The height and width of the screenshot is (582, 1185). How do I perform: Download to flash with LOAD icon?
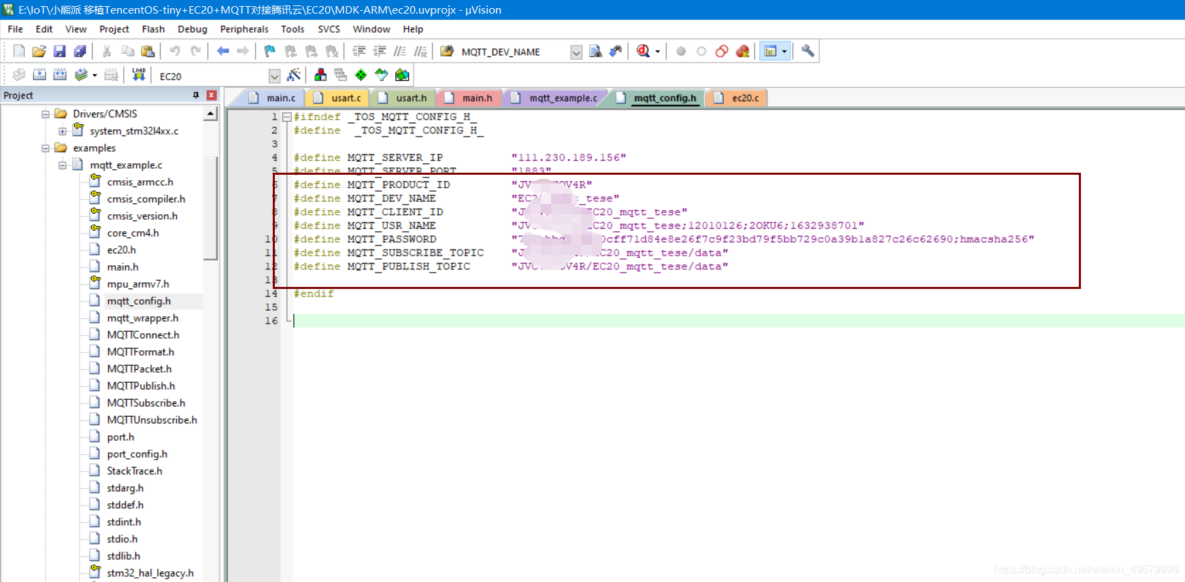139,75
